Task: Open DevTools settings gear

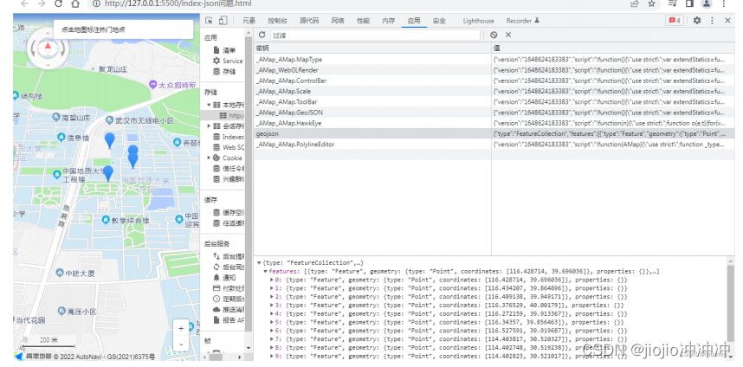Action: [696, 21]
